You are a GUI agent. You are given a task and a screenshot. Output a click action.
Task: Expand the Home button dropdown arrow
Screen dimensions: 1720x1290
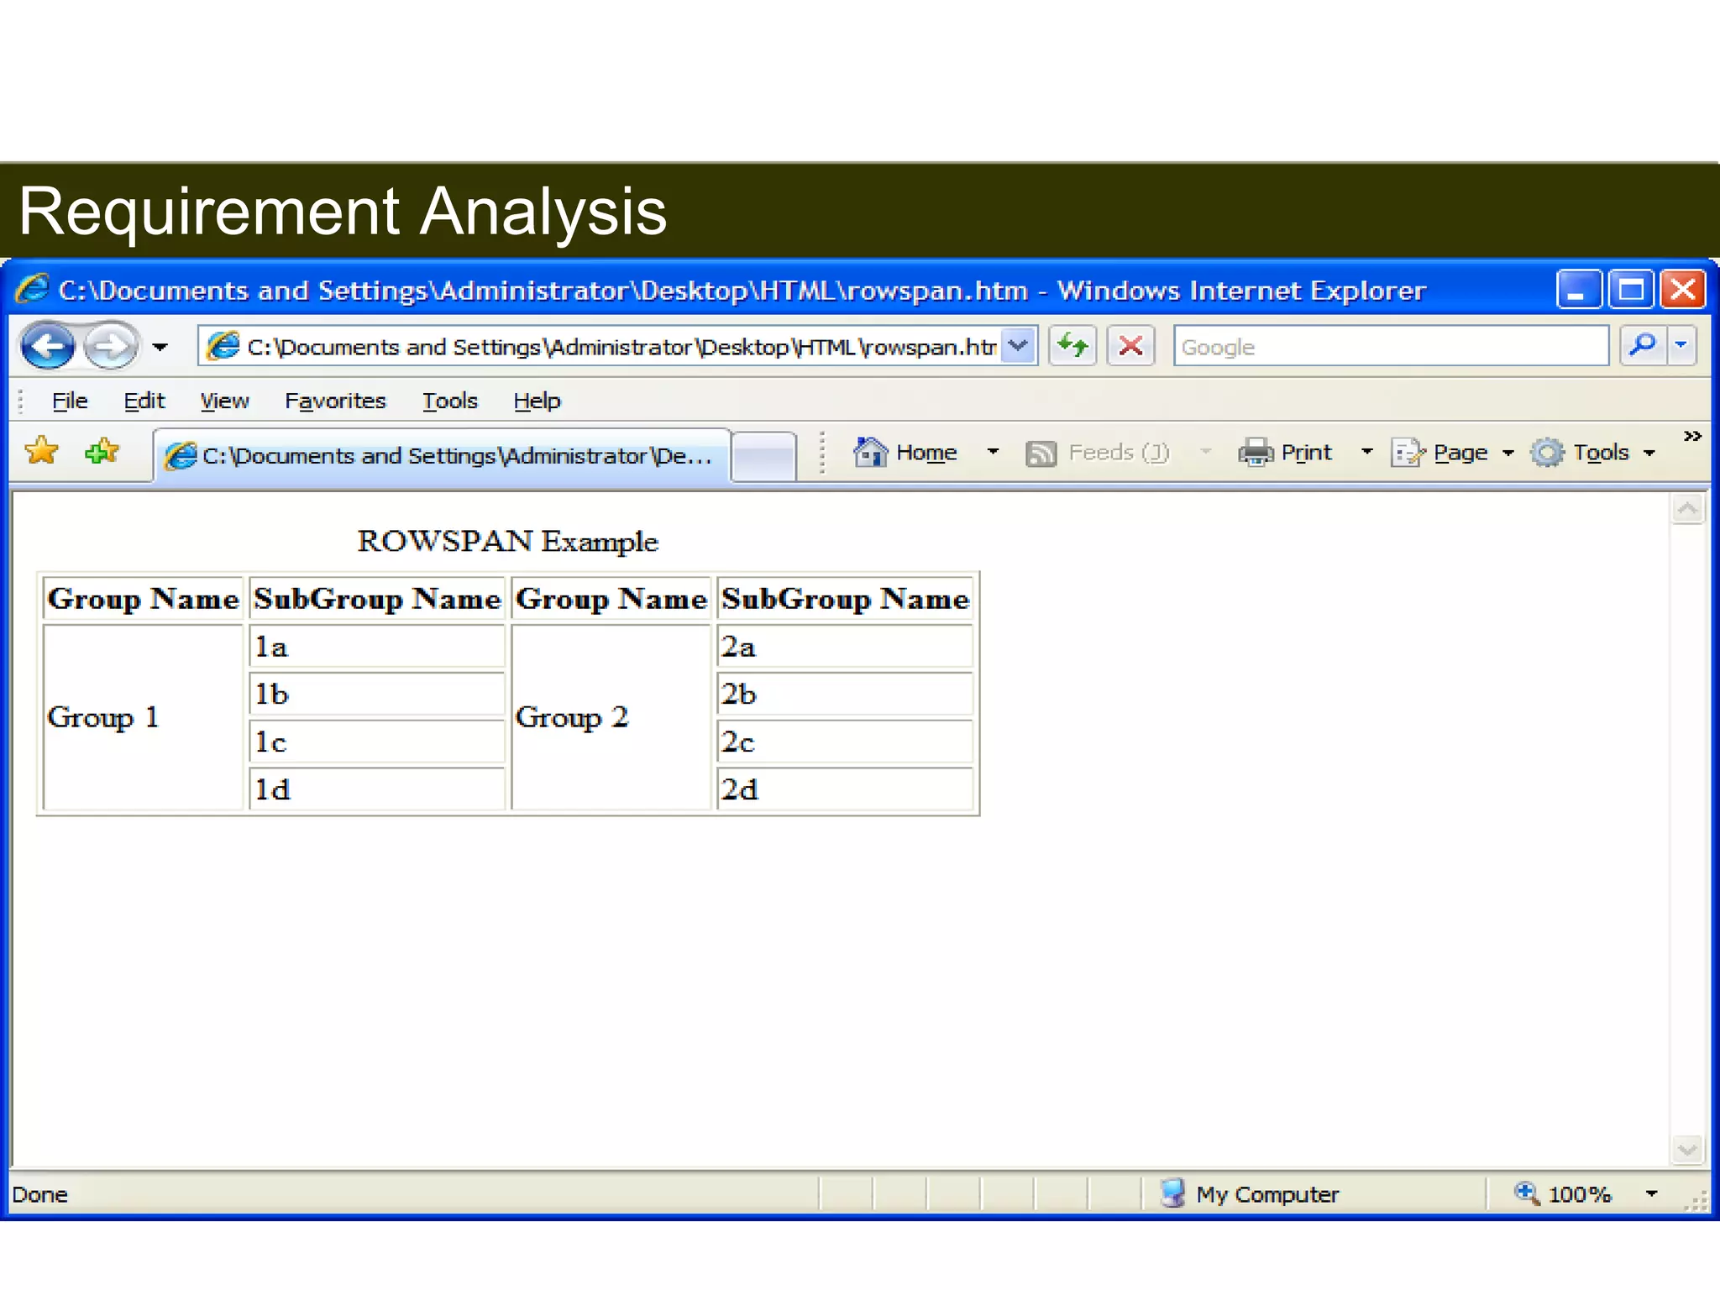[993, 453]
